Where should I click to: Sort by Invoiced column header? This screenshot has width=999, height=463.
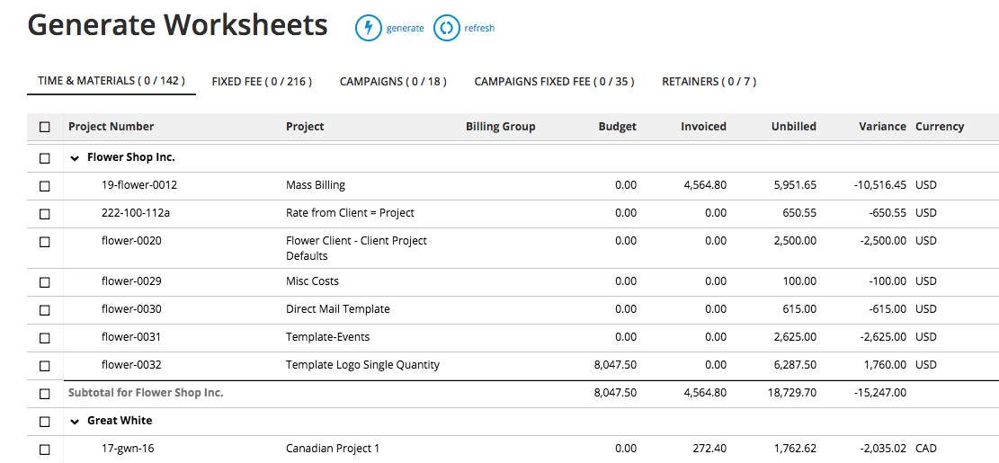coord(703,126)
